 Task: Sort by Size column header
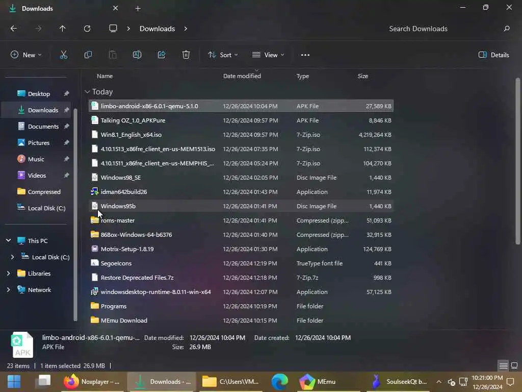[x=362, y=76]
